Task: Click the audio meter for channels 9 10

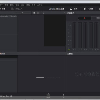Action: [x=96, y=35]
